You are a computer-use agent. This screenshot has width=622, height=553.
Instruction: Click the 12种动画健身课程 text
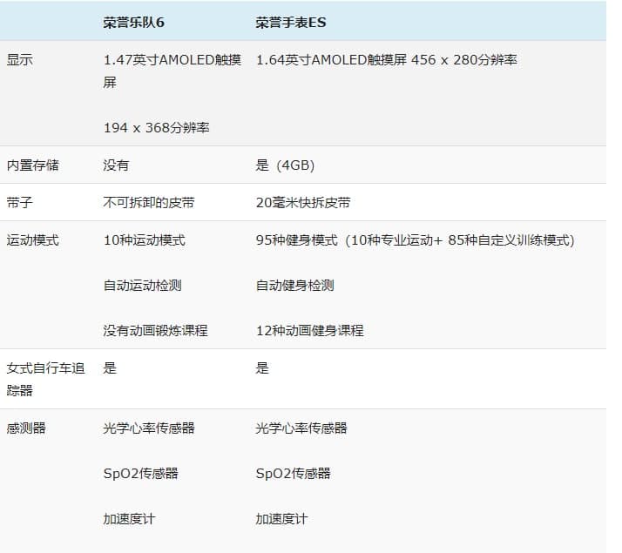click(309, 330)
